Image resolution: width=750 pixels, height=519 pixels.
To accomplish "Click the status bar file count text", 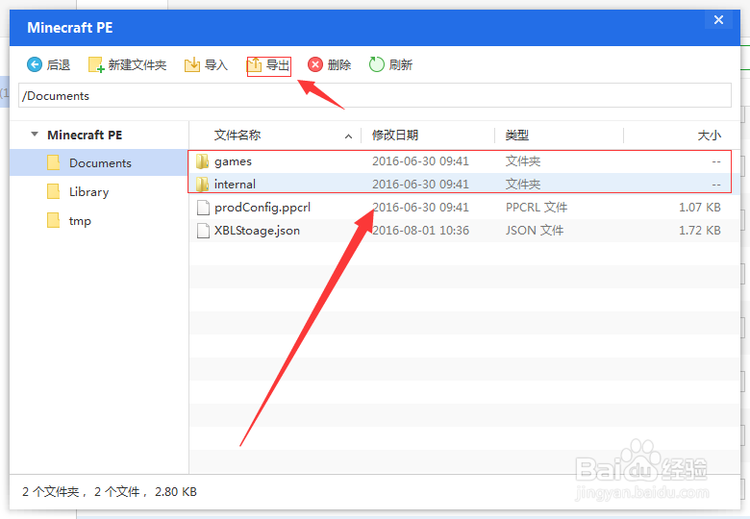I will (109, 492).
